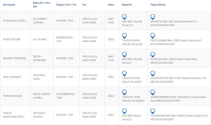Viewport: 211px width, 125px height.
Task: Click the Taziye Adresi column header
Action: [158, 5]
